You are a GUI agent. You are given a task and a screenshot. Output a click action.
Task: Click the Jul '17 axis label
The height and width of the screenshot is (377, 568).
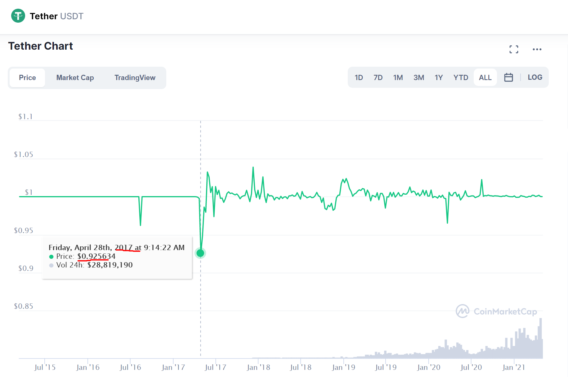[216, 367]
